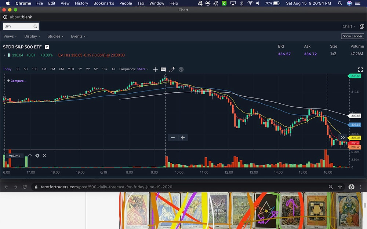This screenshot has height=229, width=367.
Task: Click the double-arrow jump to latest button
Action: coord(342,137)
